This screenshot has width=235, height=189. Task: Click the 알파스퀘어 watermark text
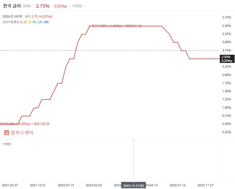tap(22, 133)
